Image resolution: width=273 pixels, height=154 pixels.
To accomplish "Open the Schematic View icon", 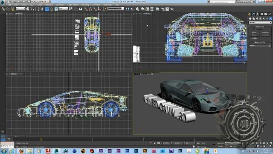I will point(152,9).
